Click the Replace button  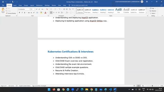153,11
